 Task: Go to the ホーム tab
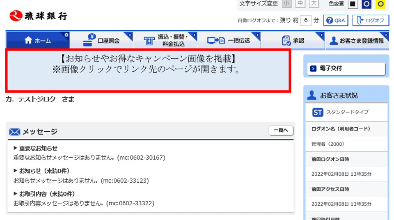tap(37, 41)
